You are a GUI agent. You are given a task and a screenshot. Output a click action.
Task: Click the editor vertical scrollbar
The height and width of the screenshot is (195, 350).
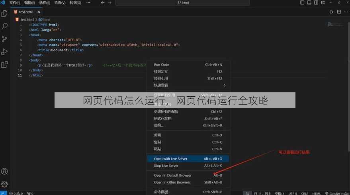point(348,87)
